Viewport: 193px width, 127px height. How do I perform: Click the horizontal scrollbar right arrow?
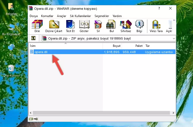(173, 113)
